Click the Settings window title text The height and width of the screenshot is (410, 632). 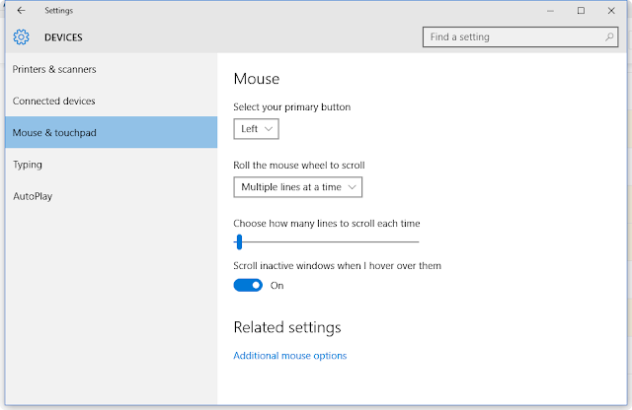pos(58,11)
